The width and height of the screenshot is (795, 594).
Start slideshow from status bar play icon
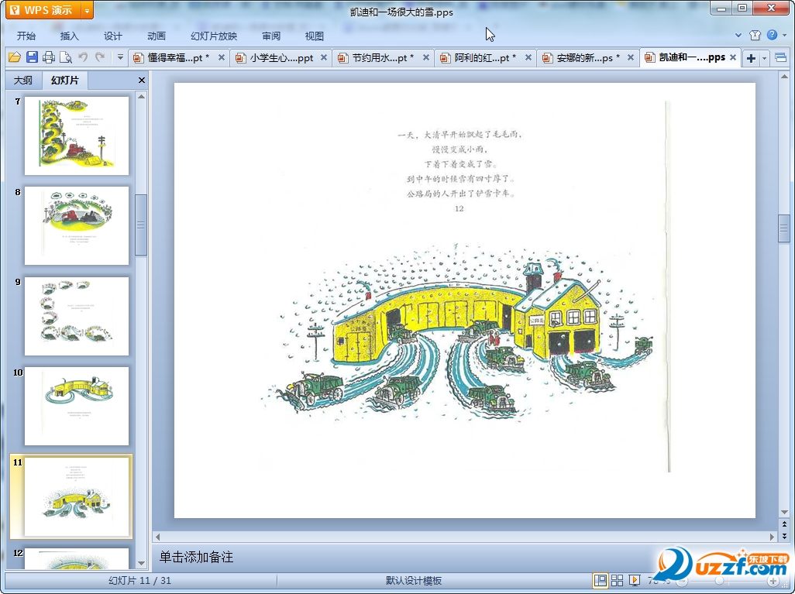pos(635,580)
